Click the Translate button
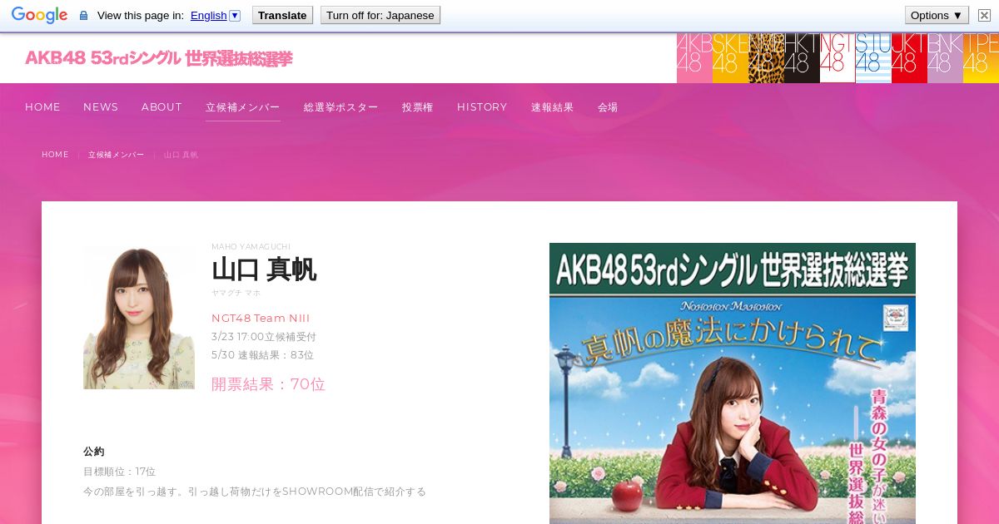Viewport: 999px width, 524px height. pos(282,15)
